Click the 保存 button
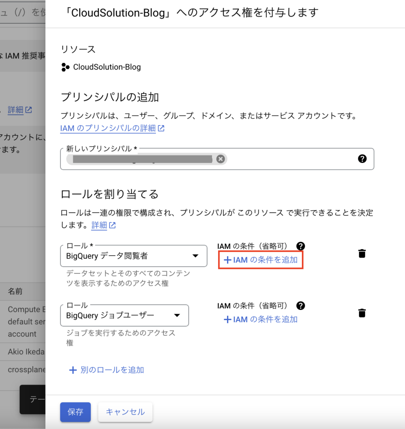Viewport: 405px width, 429px height. pyautogui.click(x=75, y=412)
